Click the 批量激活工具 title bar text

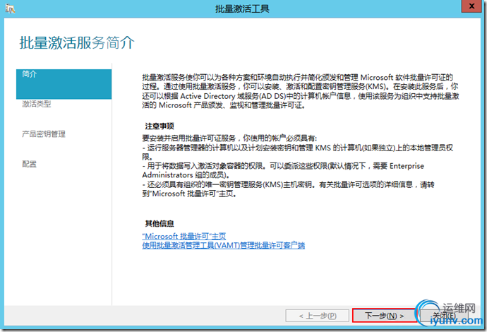(x=242, y=8)
